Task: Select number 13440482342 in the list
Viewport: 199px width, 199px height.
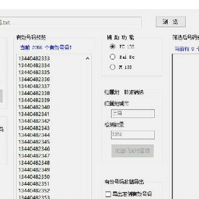Action: click(34, 121)
